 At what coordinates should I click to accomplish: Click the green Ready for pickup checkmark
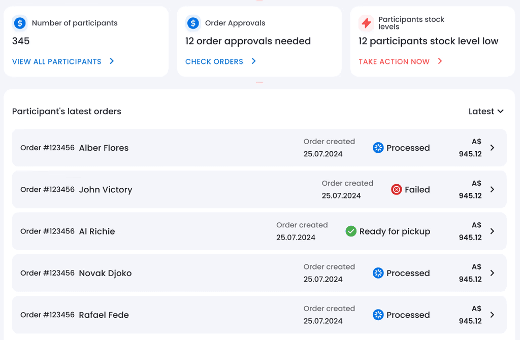pos(351,231)
